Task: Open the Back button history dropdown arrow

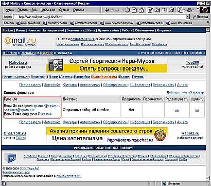Action: coord(112,10)
